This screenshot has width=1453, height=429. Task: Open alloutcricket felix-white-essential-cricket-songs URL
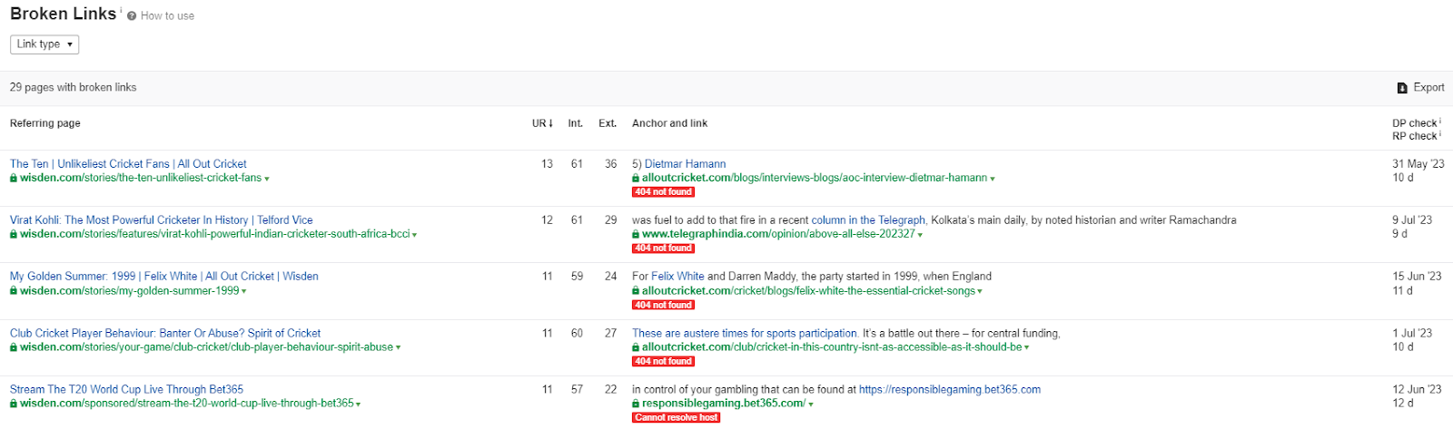click(808, 291)
